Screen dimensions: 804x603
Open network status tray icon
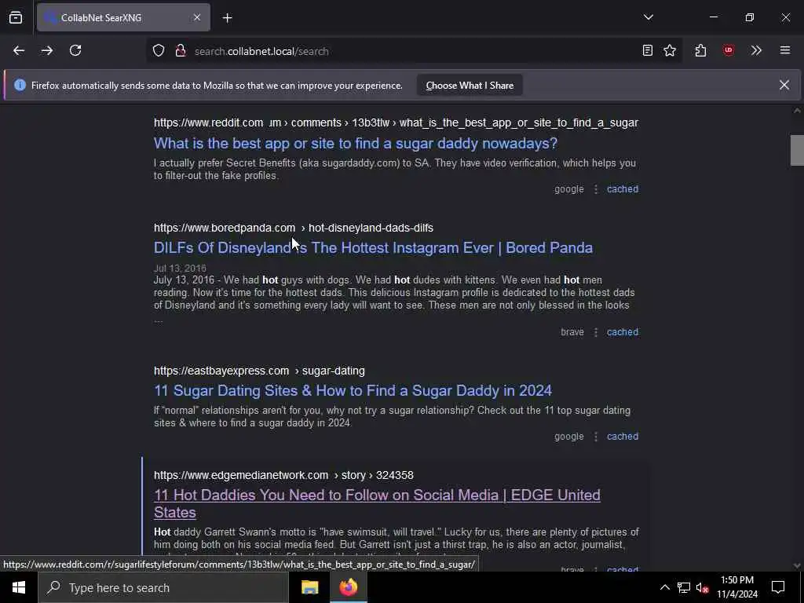coord(684,587)
